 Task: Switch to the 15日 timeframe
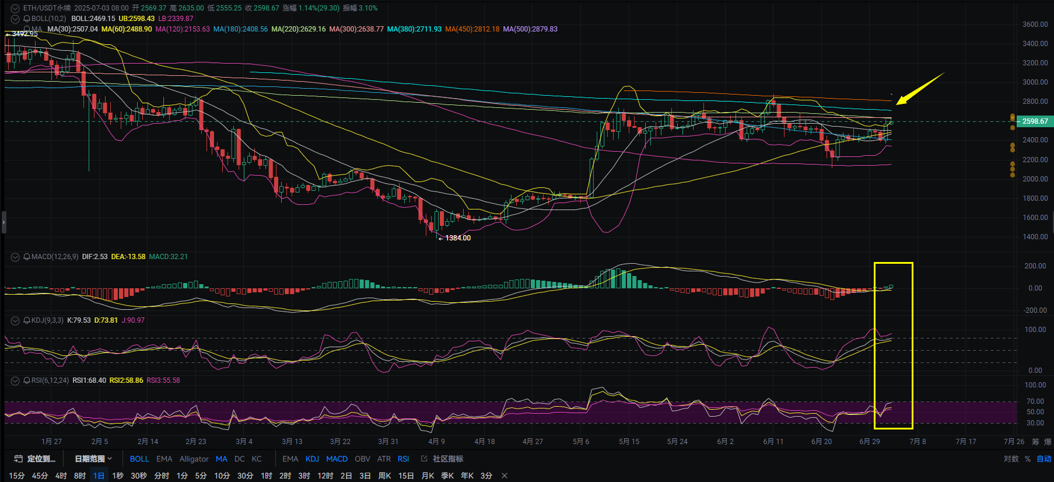[x=406, y=476]
